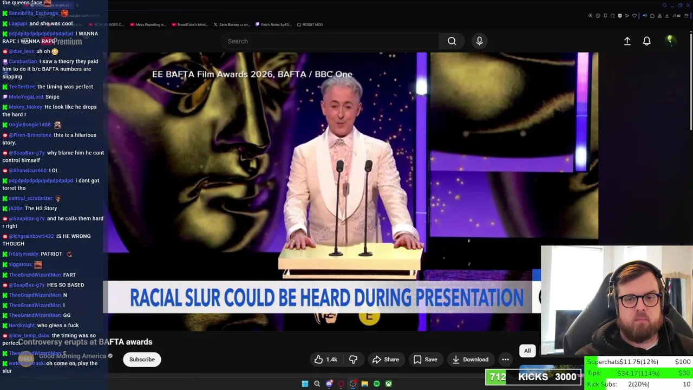Click chat user MotoYogaLord's name

pos(25,97)
